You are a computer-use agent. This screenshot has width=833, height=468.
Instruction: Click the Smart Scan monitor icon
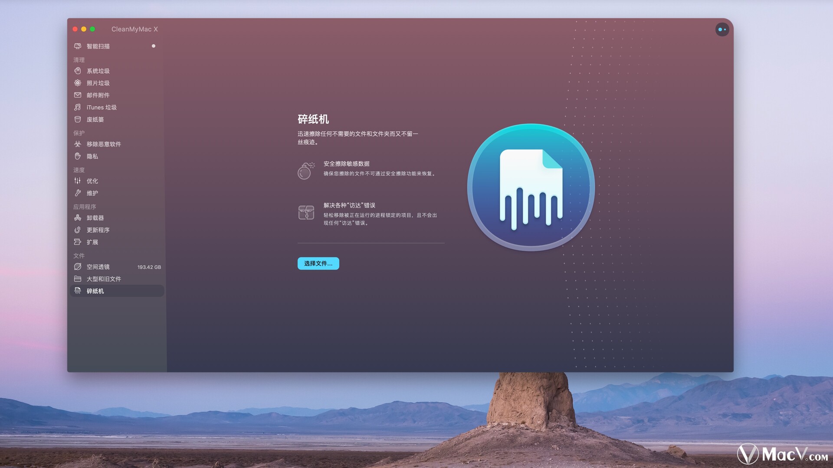coord(78,46)
